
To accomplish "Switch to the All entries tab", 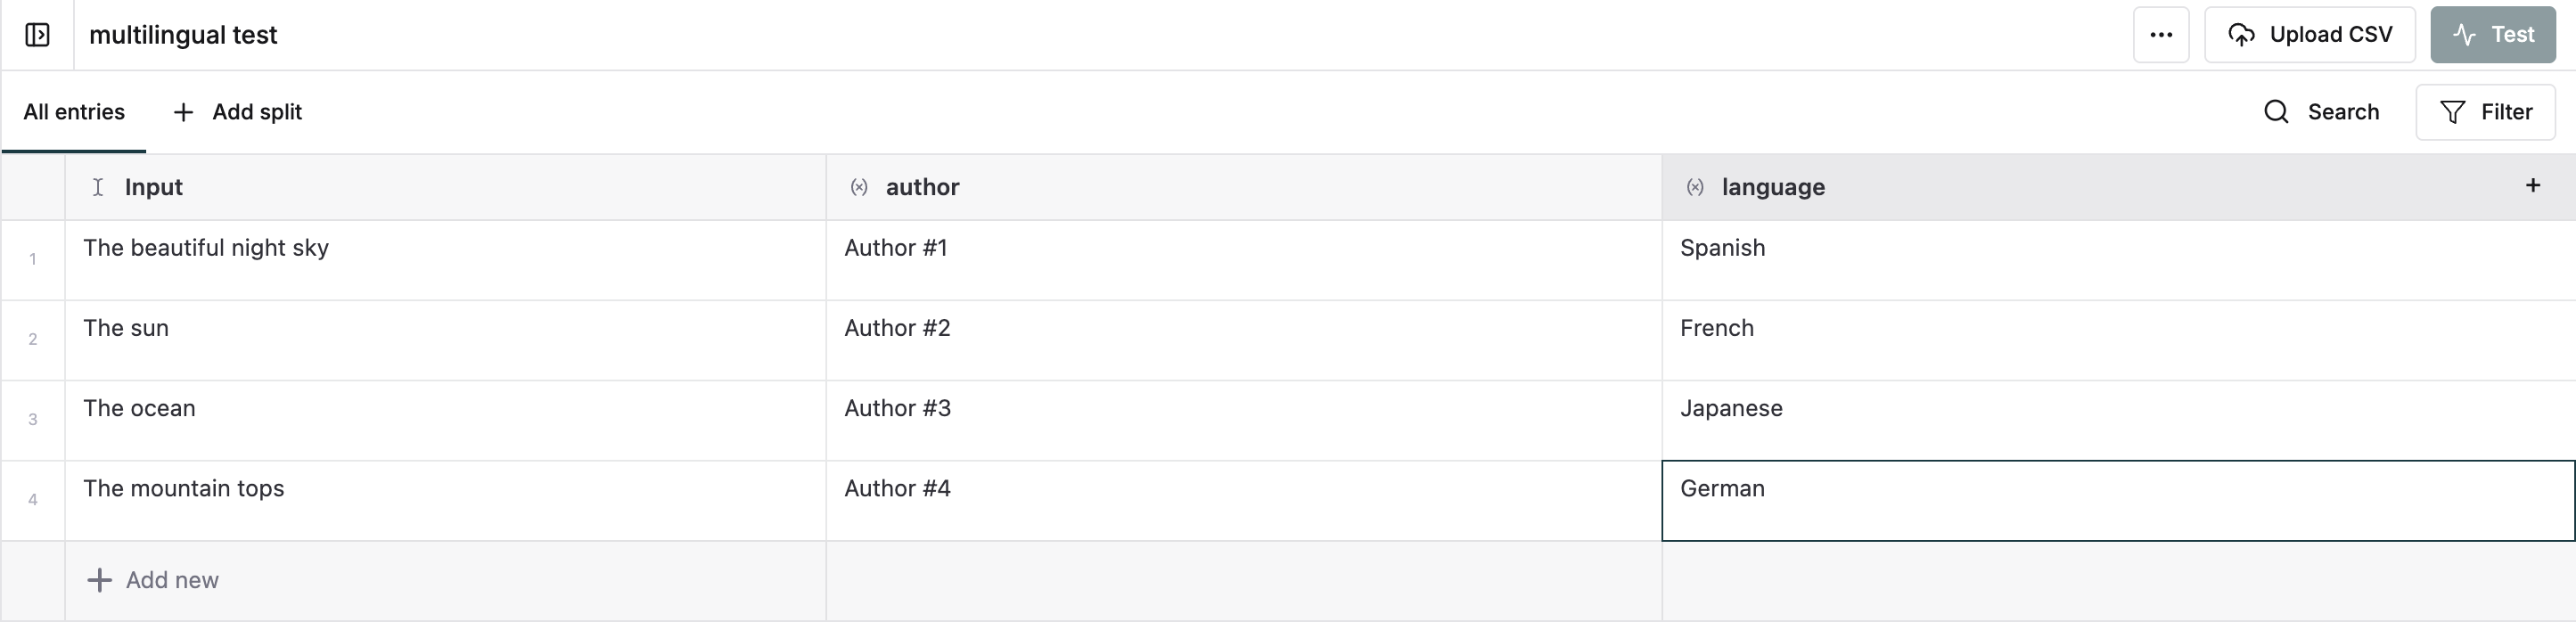I will [x=74, y=112].
